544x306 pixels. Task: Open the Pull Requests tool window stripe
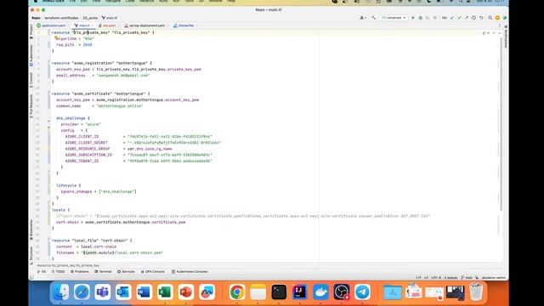[31, 106]
